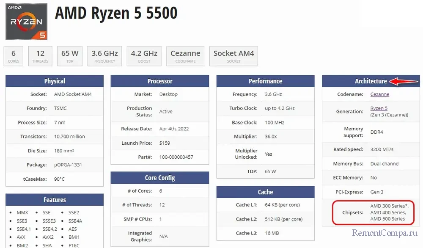Click the 65 W TDP badge
This screenshot has height=248, width=423.
coord(69,56)
